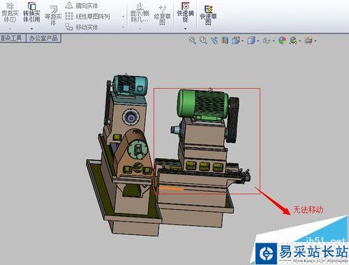Screen dimensions: 349x265
Task: Click the Previous View icon
Action: point(214,40)
